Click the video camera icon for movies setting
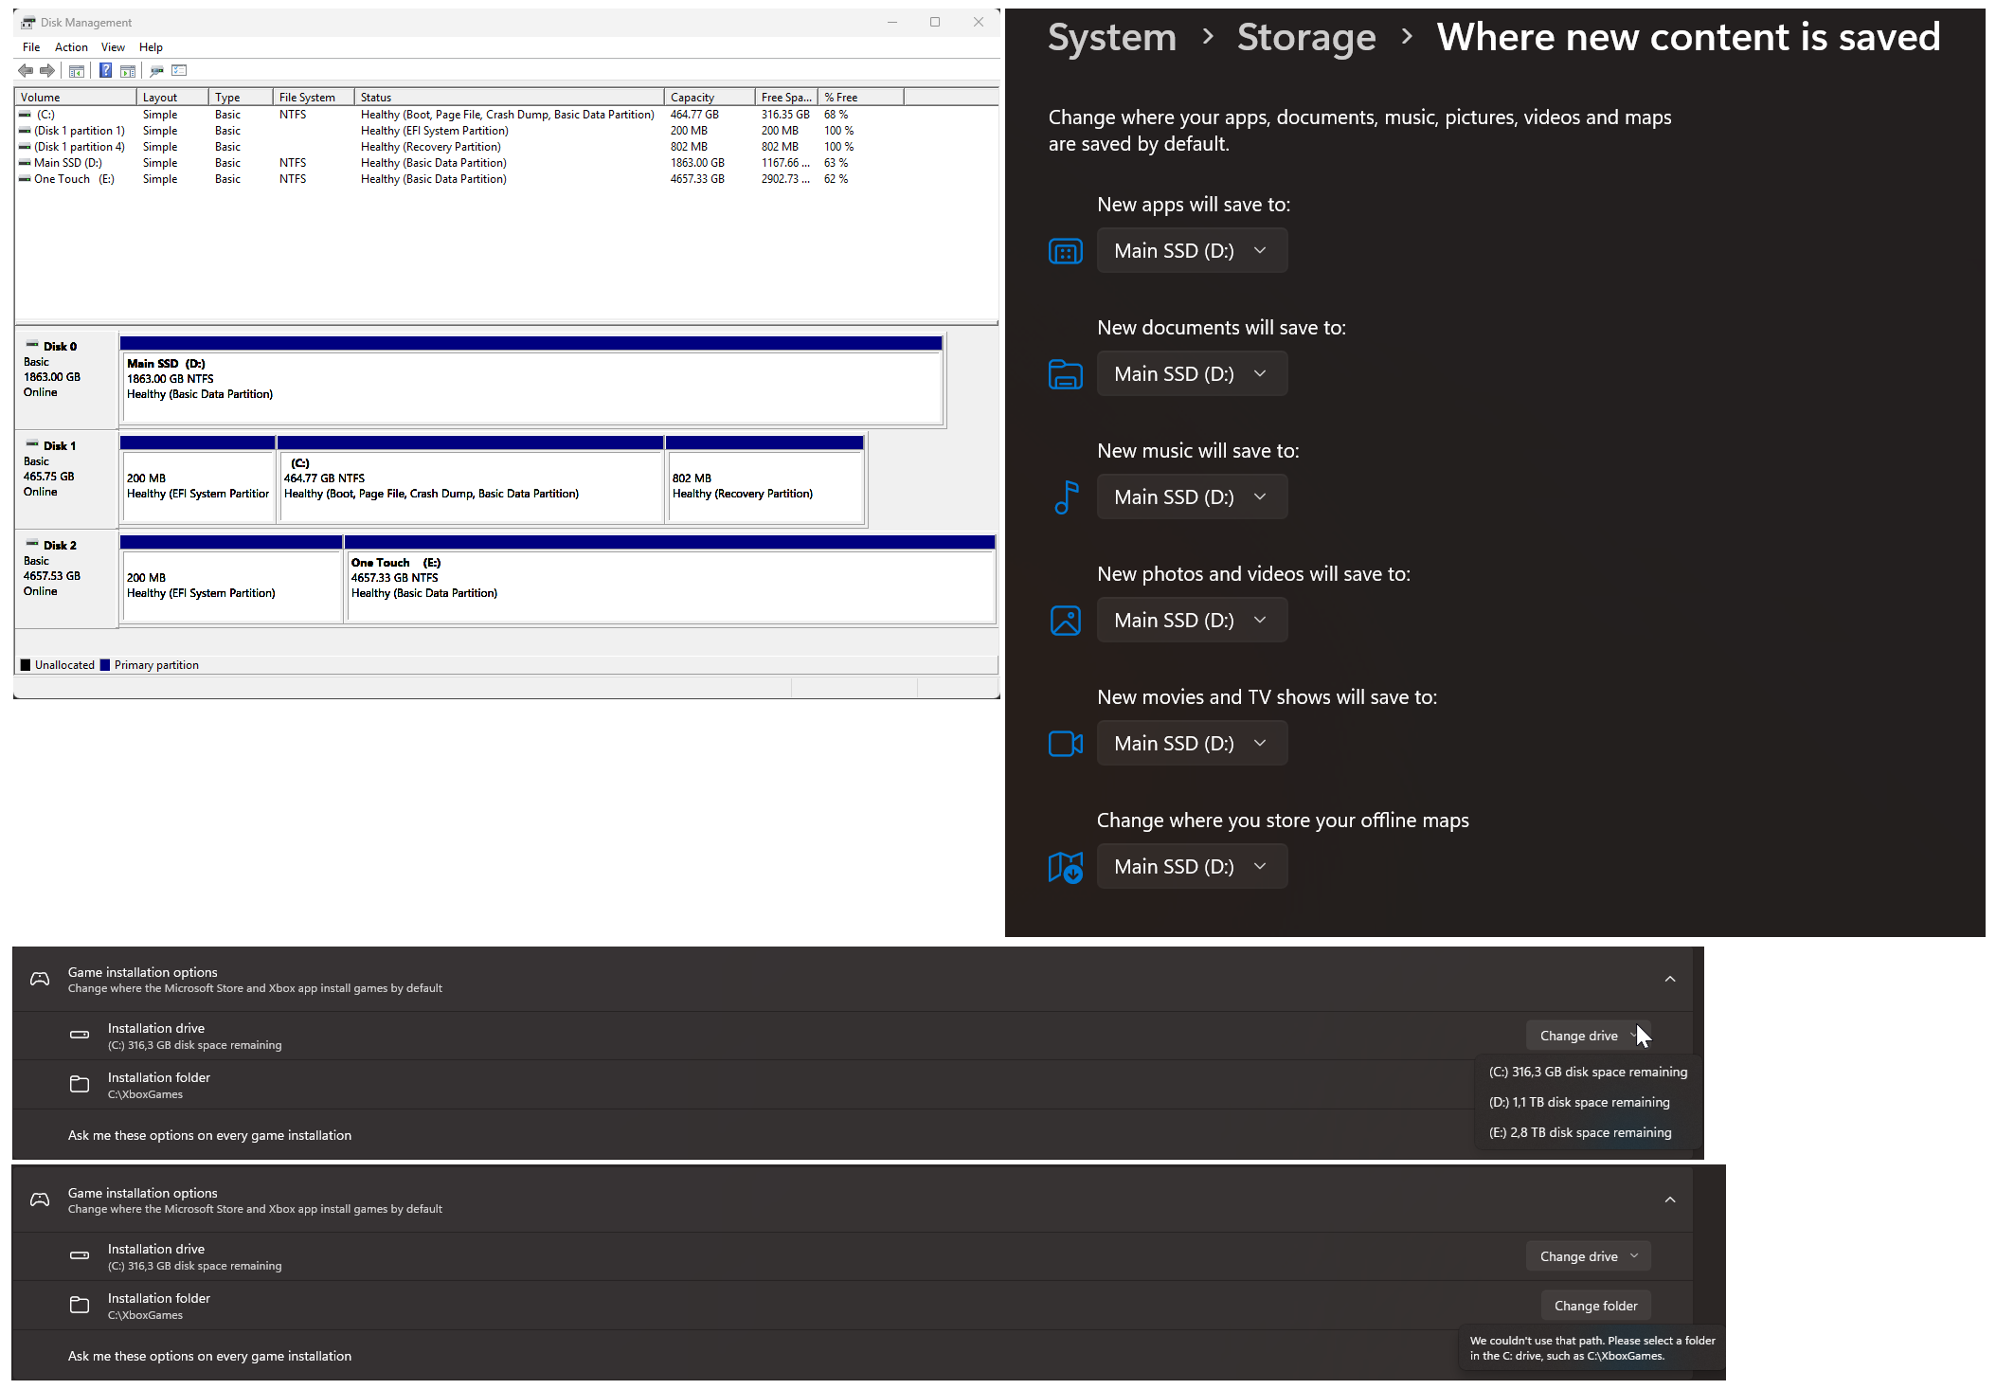This screenshot has width=1996, height=1389. coord(1065,744)
